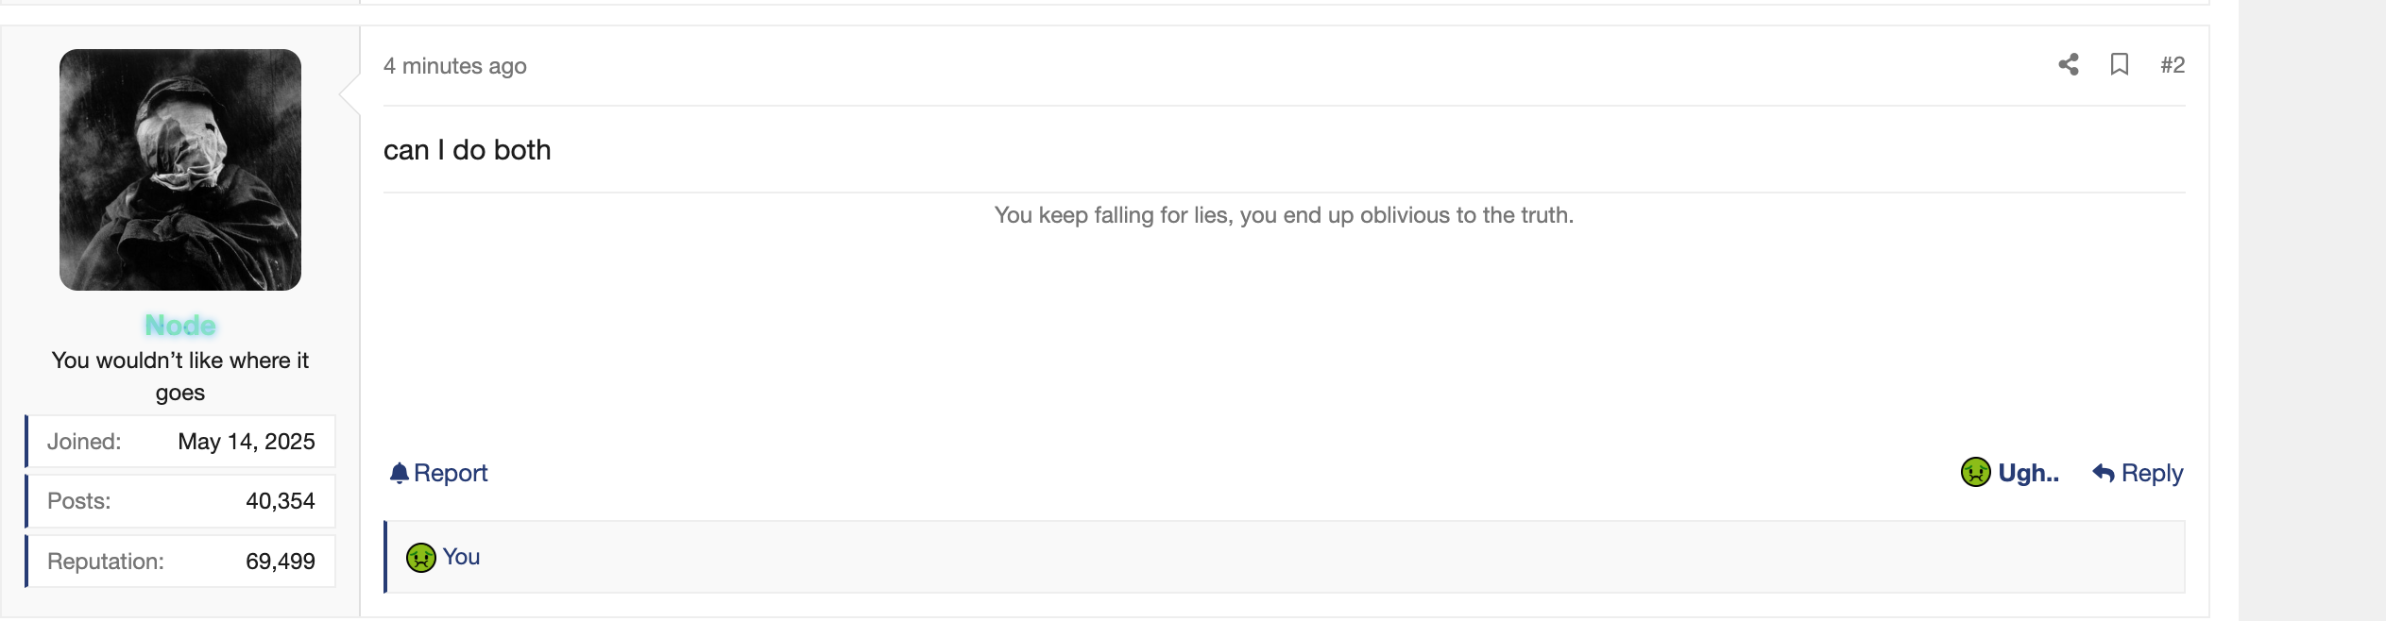Click the username Node

point(180,326)
